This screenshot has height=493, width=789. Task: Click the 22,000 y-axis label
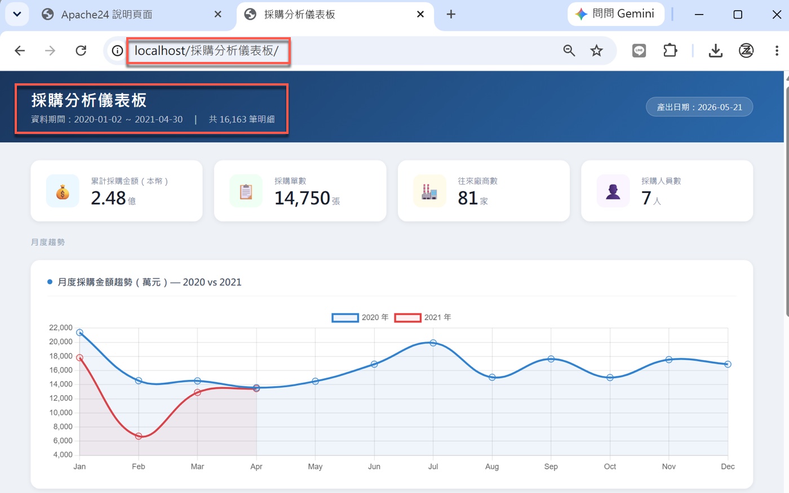(61, 328)
